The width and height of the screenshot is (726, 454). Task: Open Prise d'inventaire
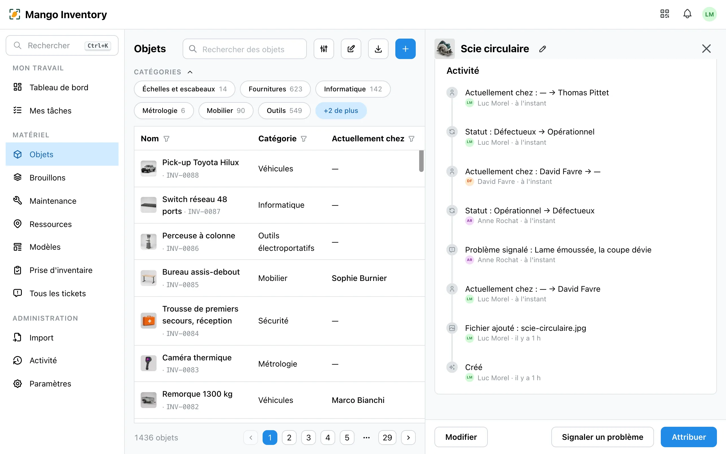tap(62, 270)
